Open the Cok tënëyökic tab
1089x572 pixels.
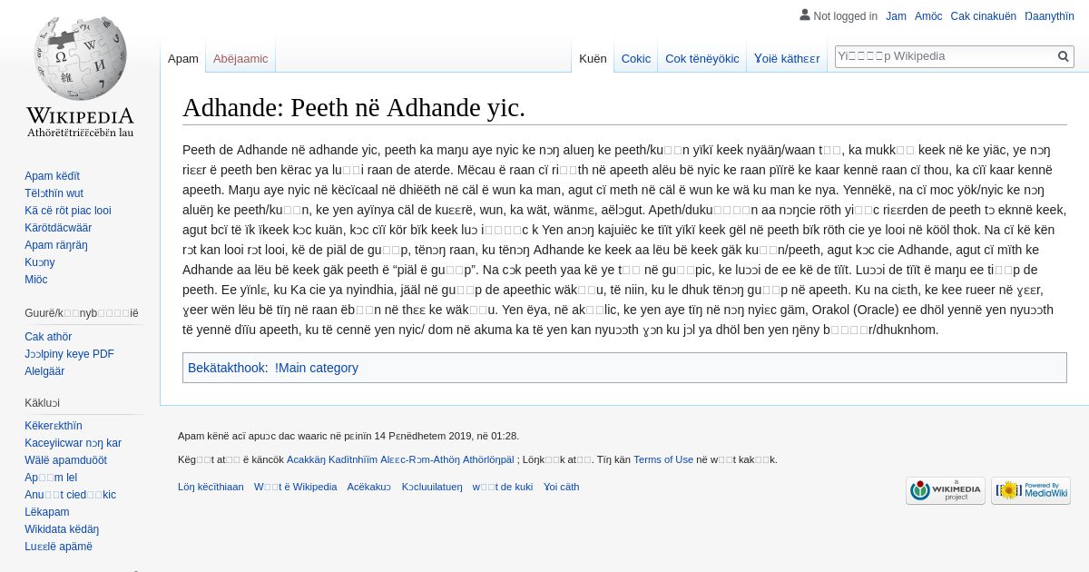[701, 58]
